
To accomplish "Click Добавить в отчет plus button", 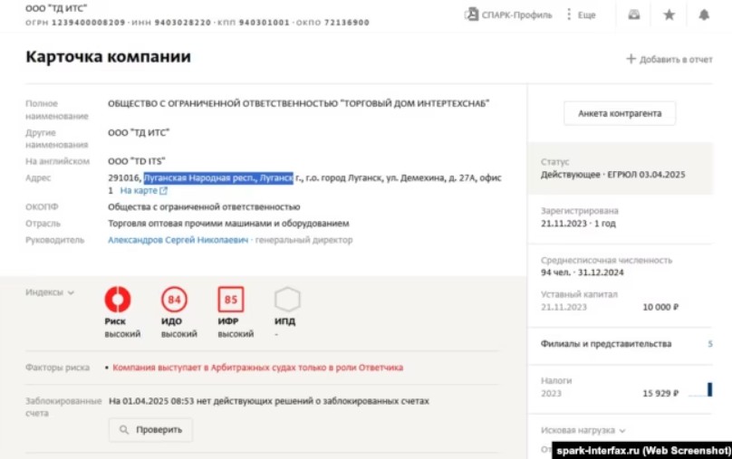I will pos(669,59).
